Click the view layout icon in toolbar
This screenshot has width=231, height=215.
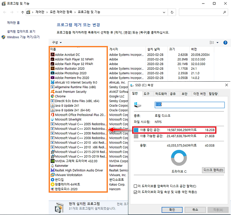[212, 42]
